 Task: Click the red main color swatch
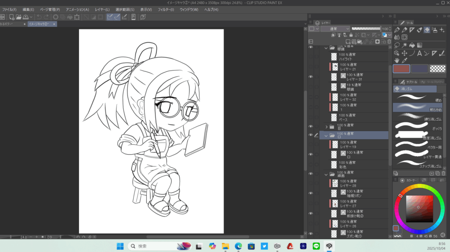[401, 69]
